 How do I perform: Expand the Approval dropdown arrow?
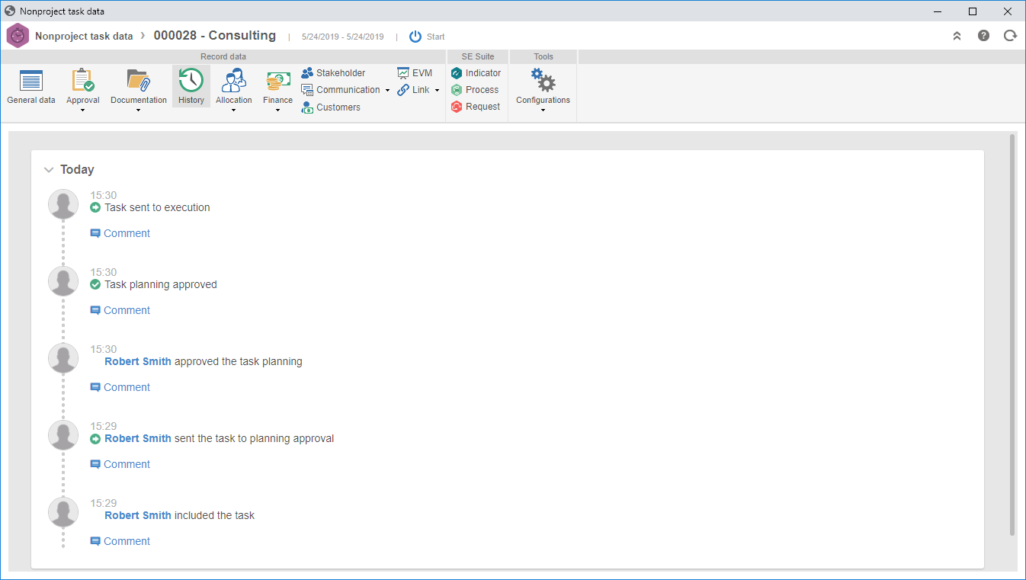(82, 111)
